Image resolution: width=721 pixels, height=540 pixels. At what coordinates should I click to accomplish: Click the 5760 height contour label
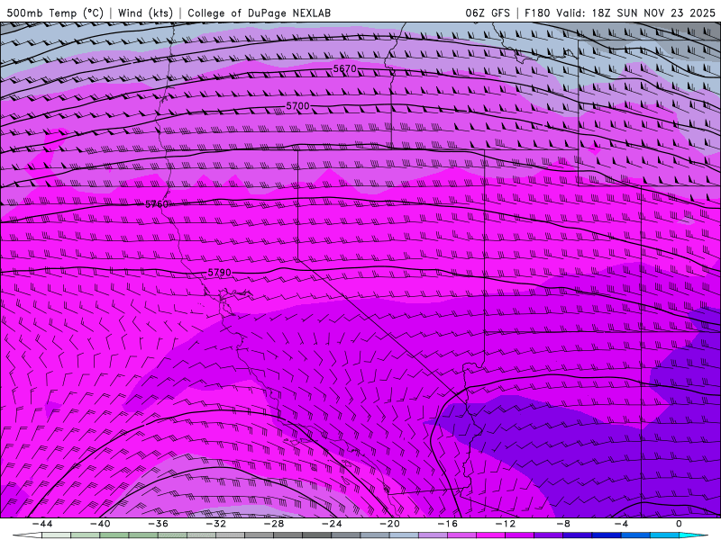(157, 204)
